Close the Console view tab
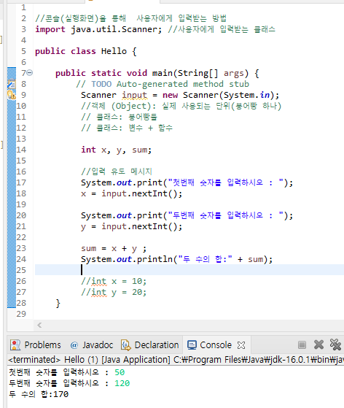Image resolution: width=344 pixels, height=408 pixels. click(241, 345)
